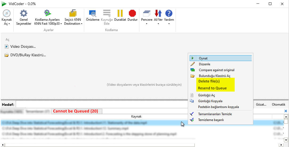Click the Günlüğü Aç document icon
The height and width of the screenshot is (147, 289).
192,95
